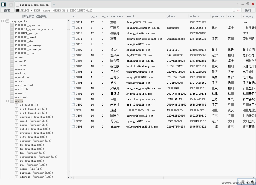Screen dimensions: 256x185
Task: Select the 20090609_cisco table
Action: 26,53
